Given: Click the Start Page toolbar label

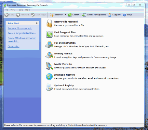Looking at the screenshot, I should [40, 15].
